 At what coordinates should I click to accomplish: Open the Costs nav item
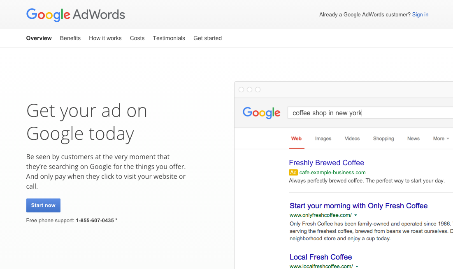pyautogui.click(x=137, y=38)
